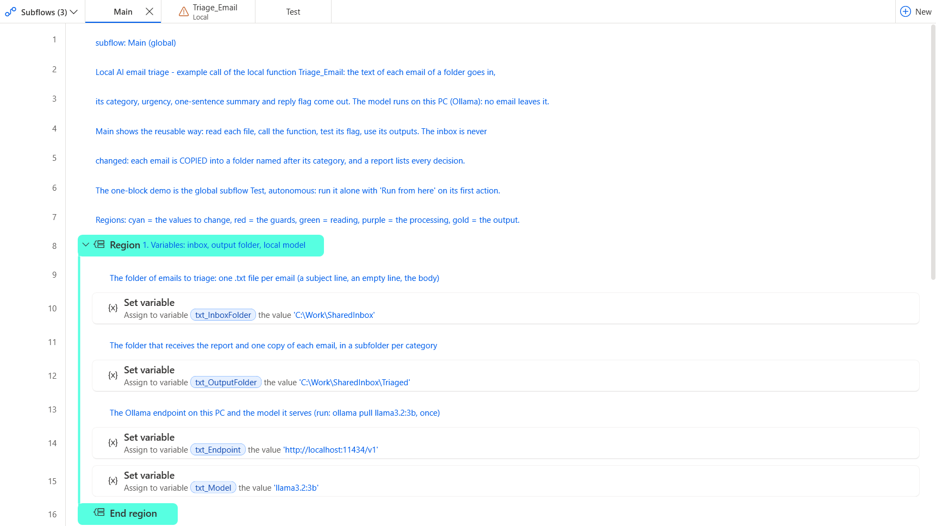Click the vertical scrollbar thumb
This screenshot has height=526, width=936.
[933, 152]
